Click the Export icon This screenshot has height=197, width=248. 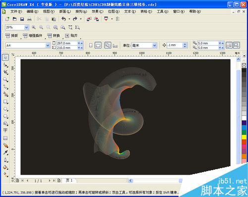[96, 19]
